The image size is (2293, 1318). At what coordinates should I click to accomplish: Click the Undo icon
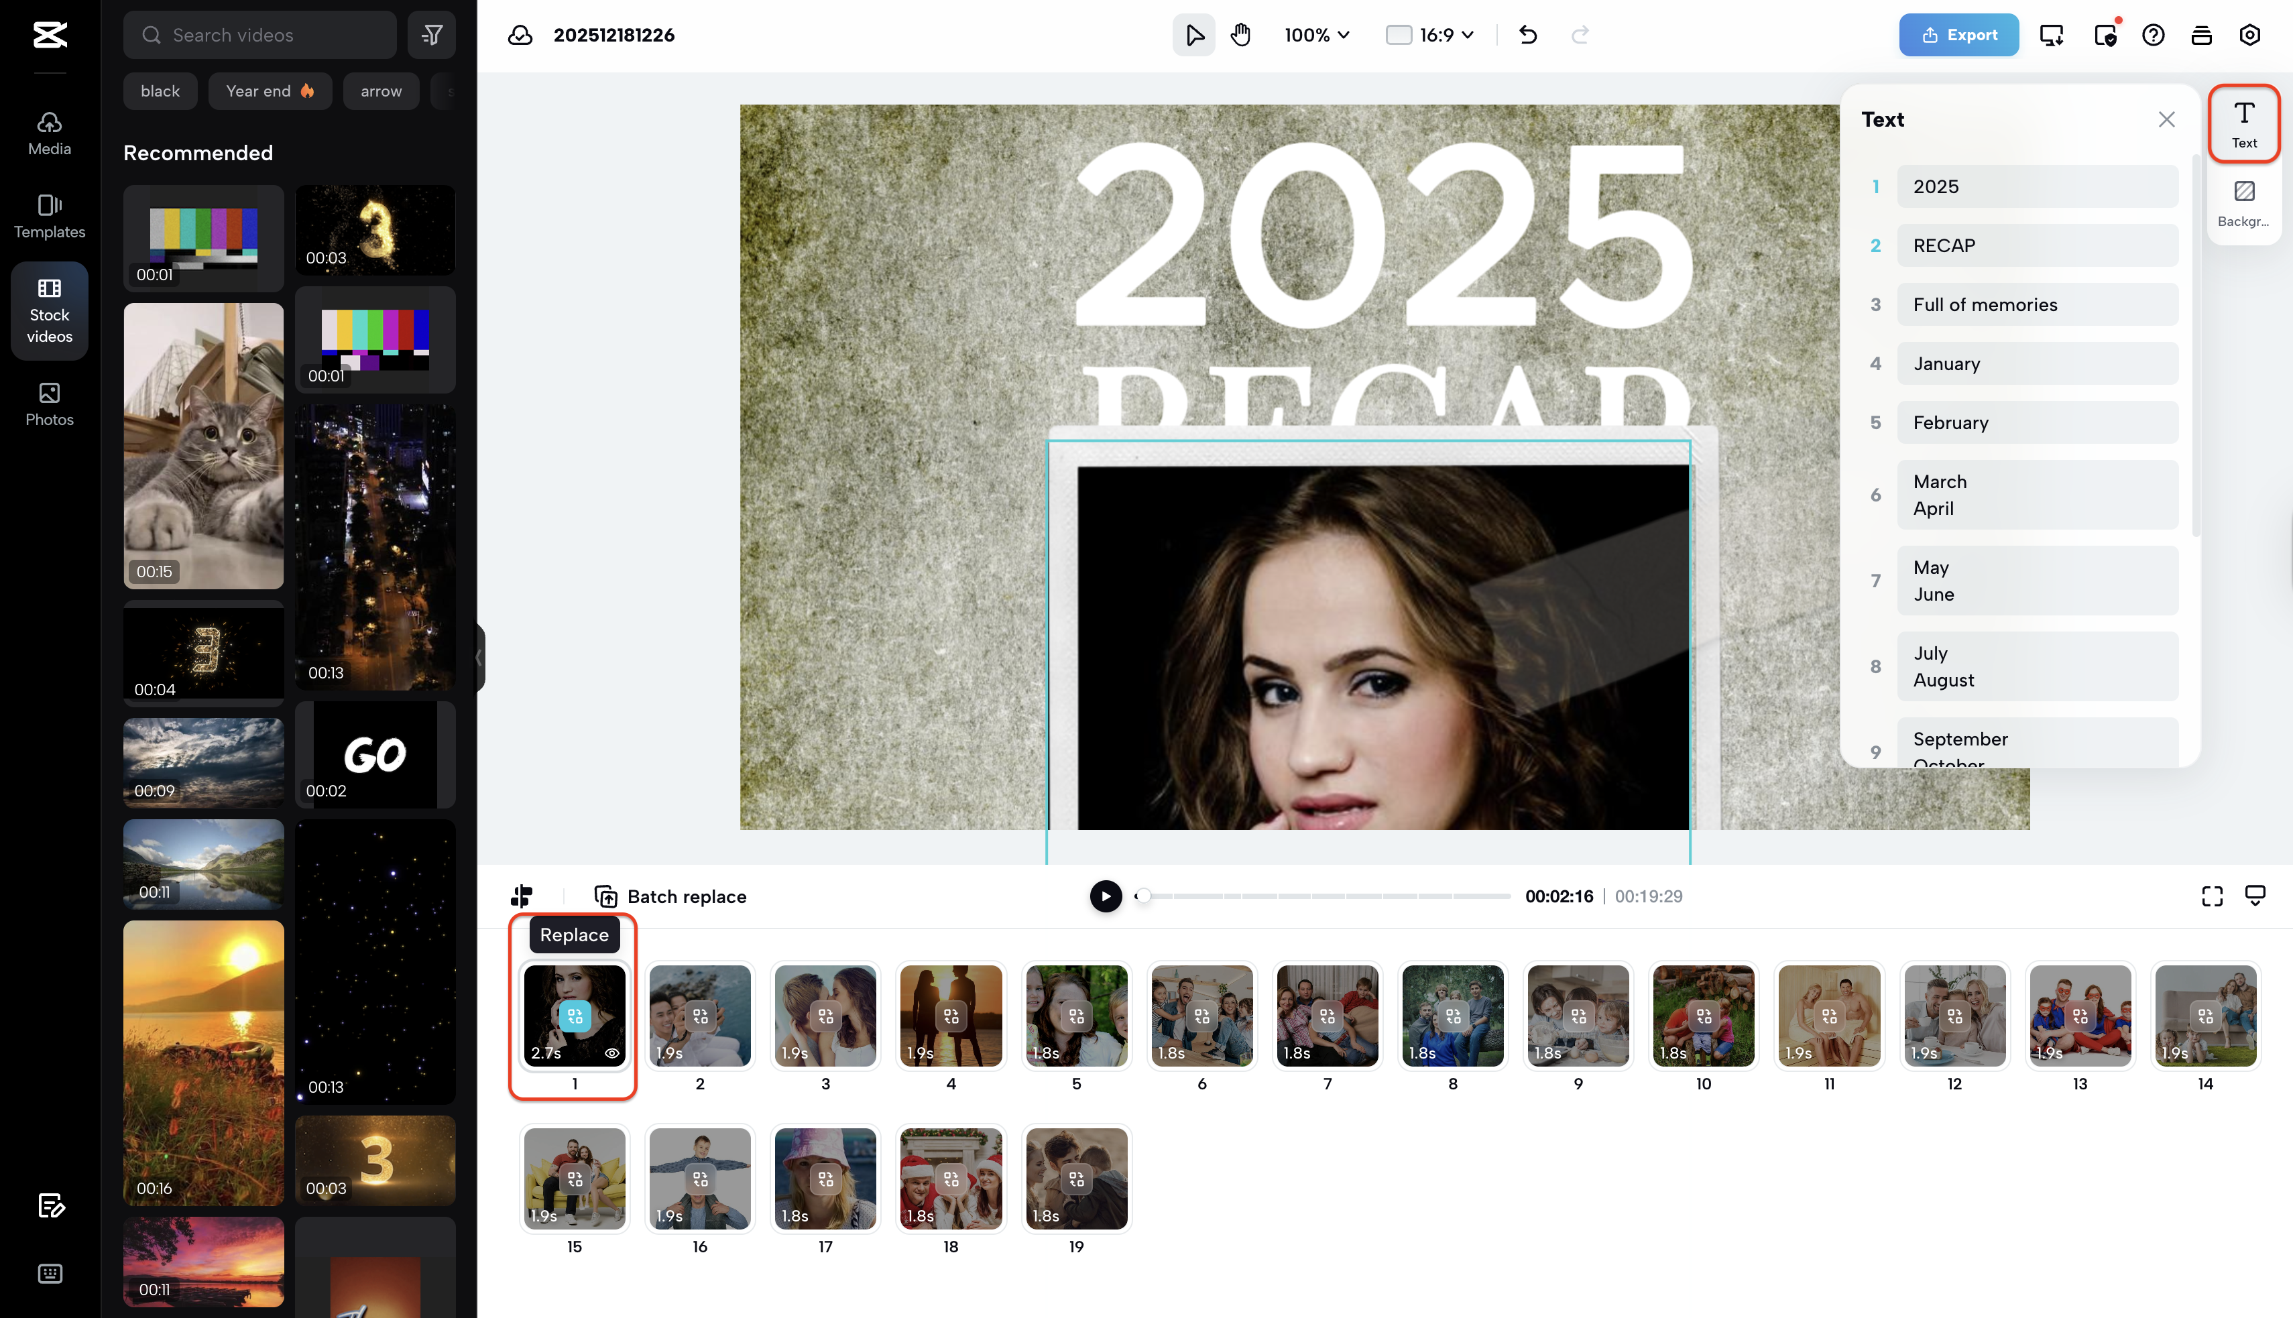pos(1528,34)
